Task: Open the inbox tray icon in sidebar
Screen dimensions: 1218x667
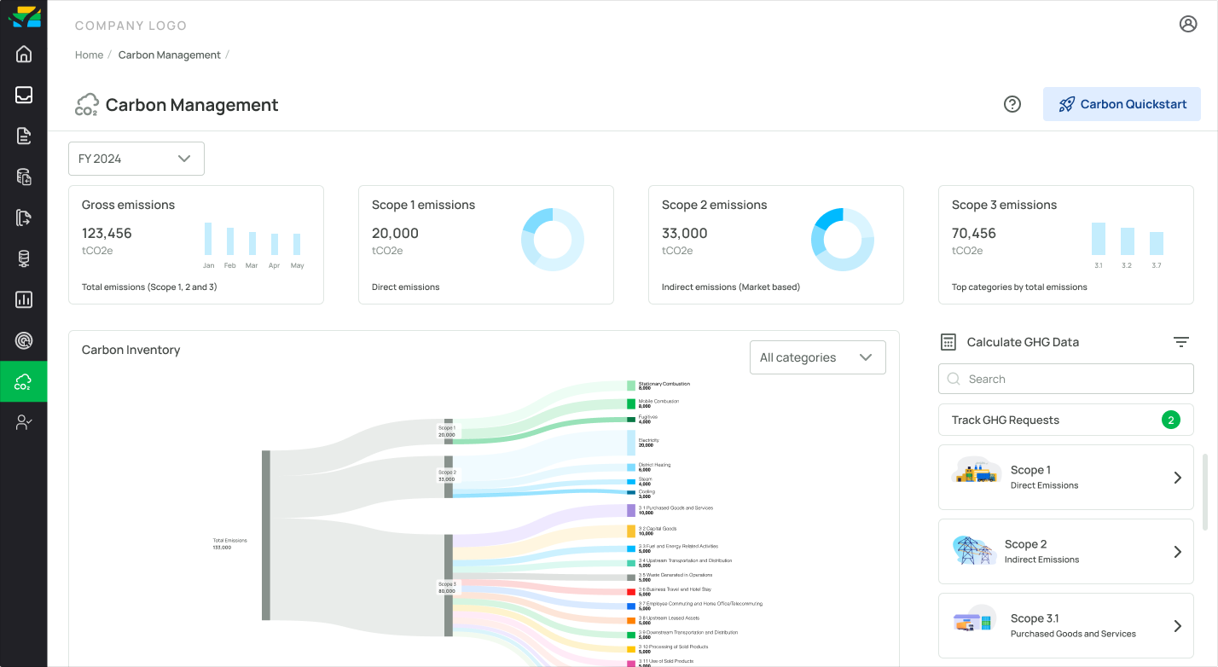Action: pos(24,95)
